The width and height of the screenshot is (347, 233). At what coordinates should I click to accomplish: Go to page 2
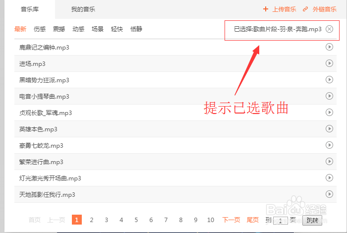tap(91, 220)
